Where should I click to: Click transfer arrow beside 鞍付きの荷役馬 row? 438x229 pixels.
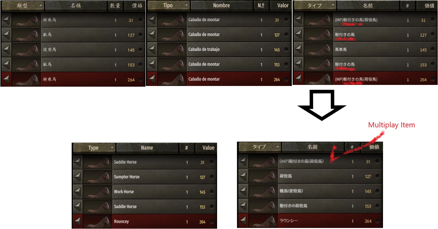tap(244, 206)
